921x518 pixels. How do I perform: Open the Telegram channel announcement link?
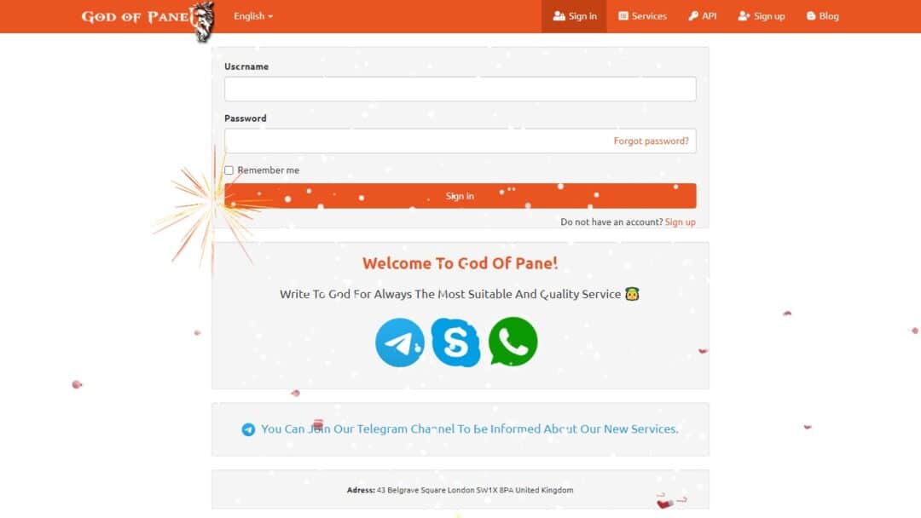point(469,429)
